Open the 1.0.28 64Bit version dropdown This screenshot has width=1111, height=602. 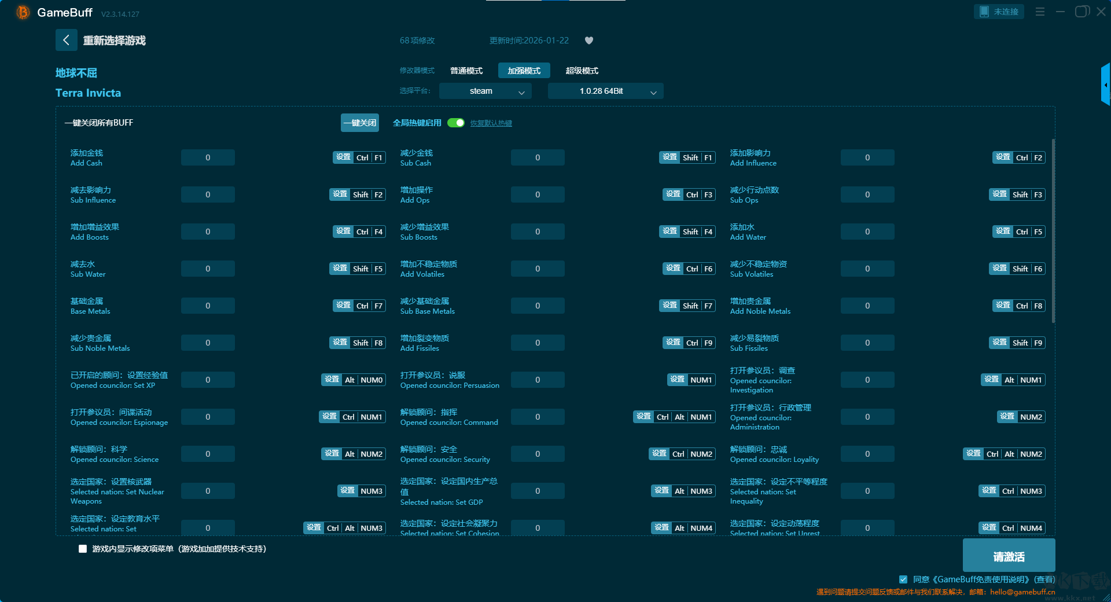[605, 91]
